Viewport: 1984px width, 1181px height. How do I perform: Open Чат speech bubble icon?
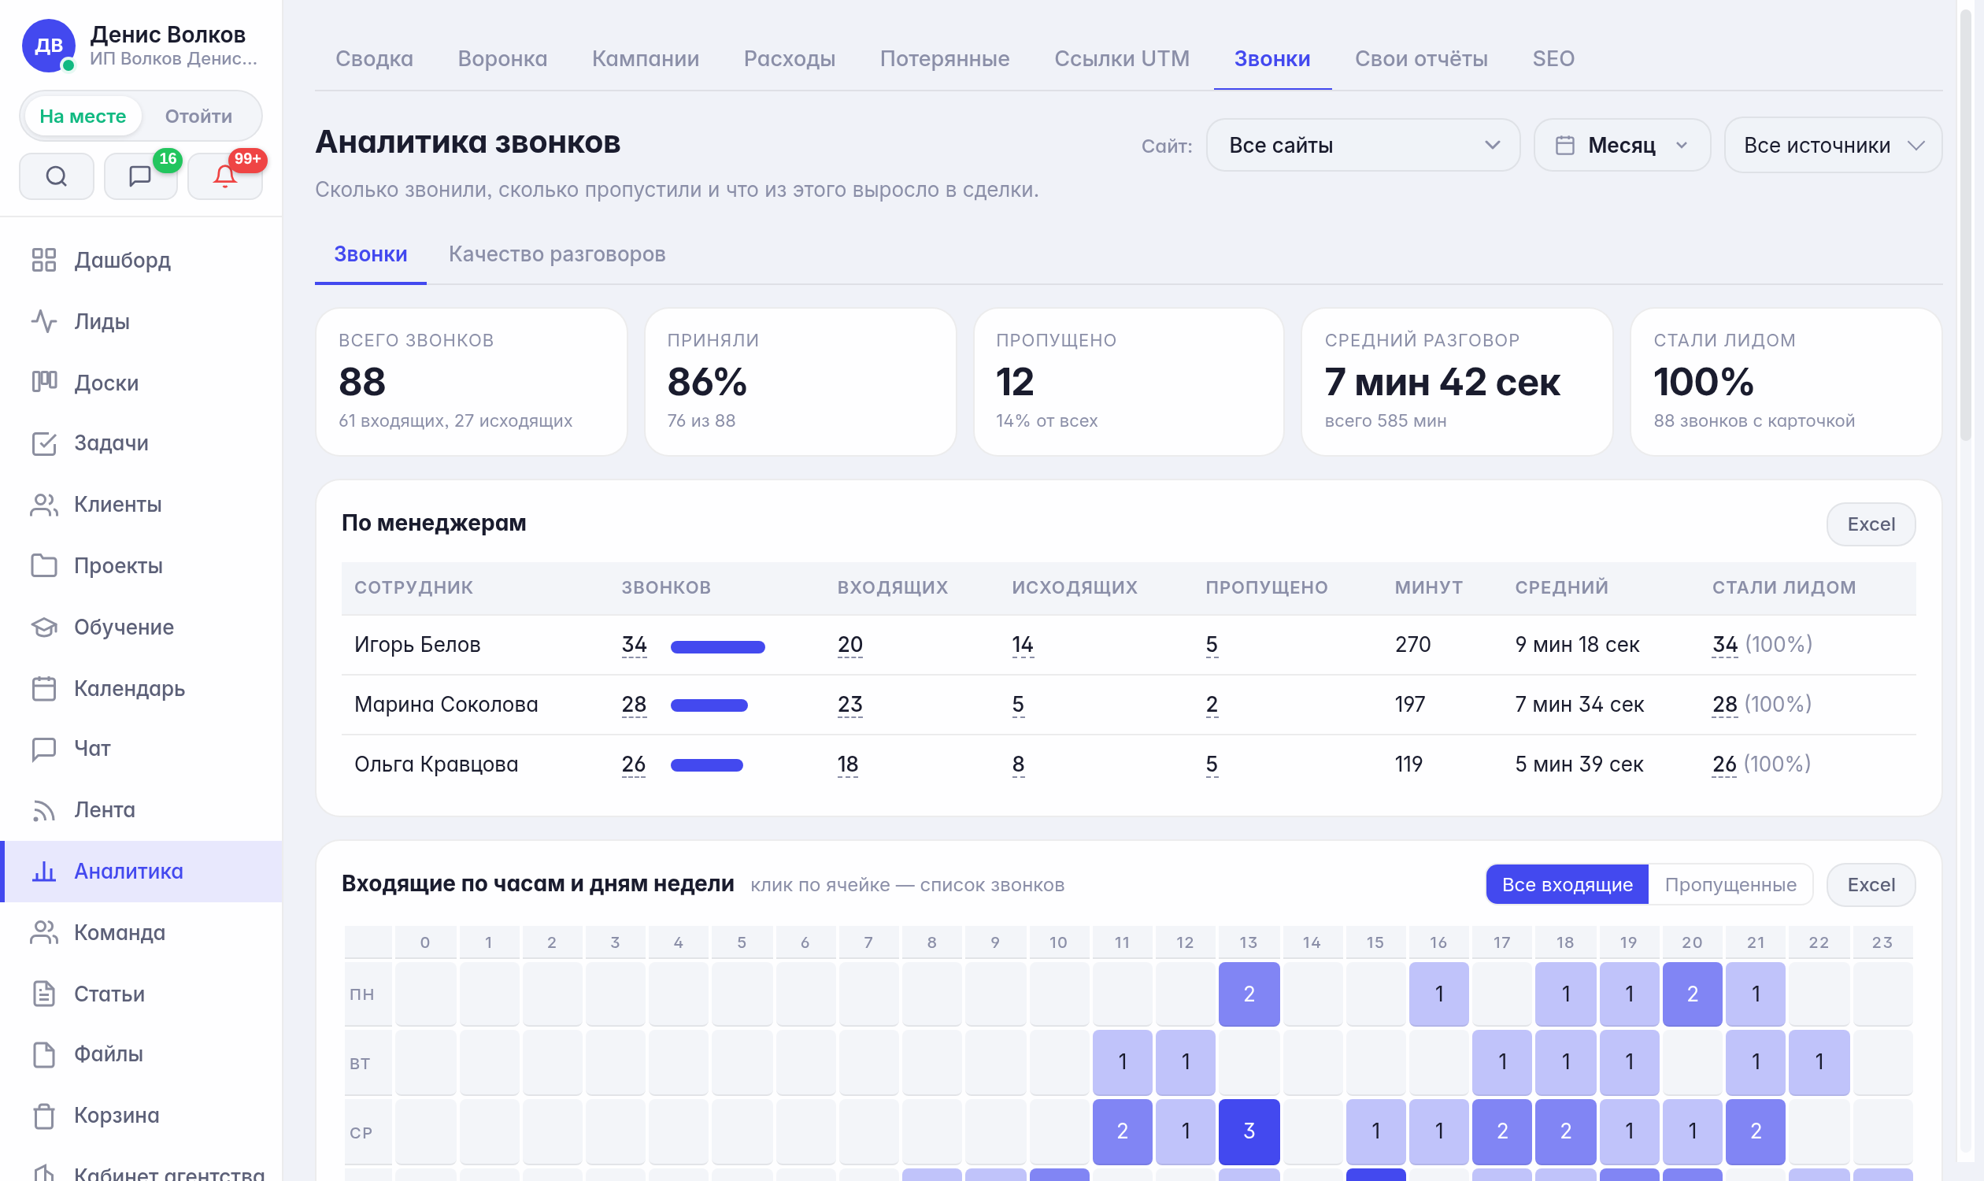pyautogui.click(x=44, y=749)
